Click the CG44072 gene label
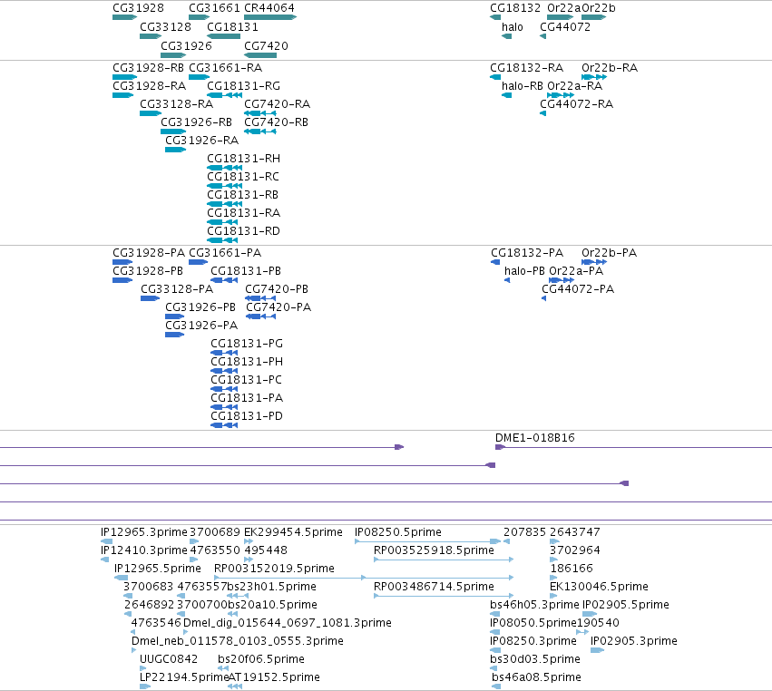 point(565,27)
